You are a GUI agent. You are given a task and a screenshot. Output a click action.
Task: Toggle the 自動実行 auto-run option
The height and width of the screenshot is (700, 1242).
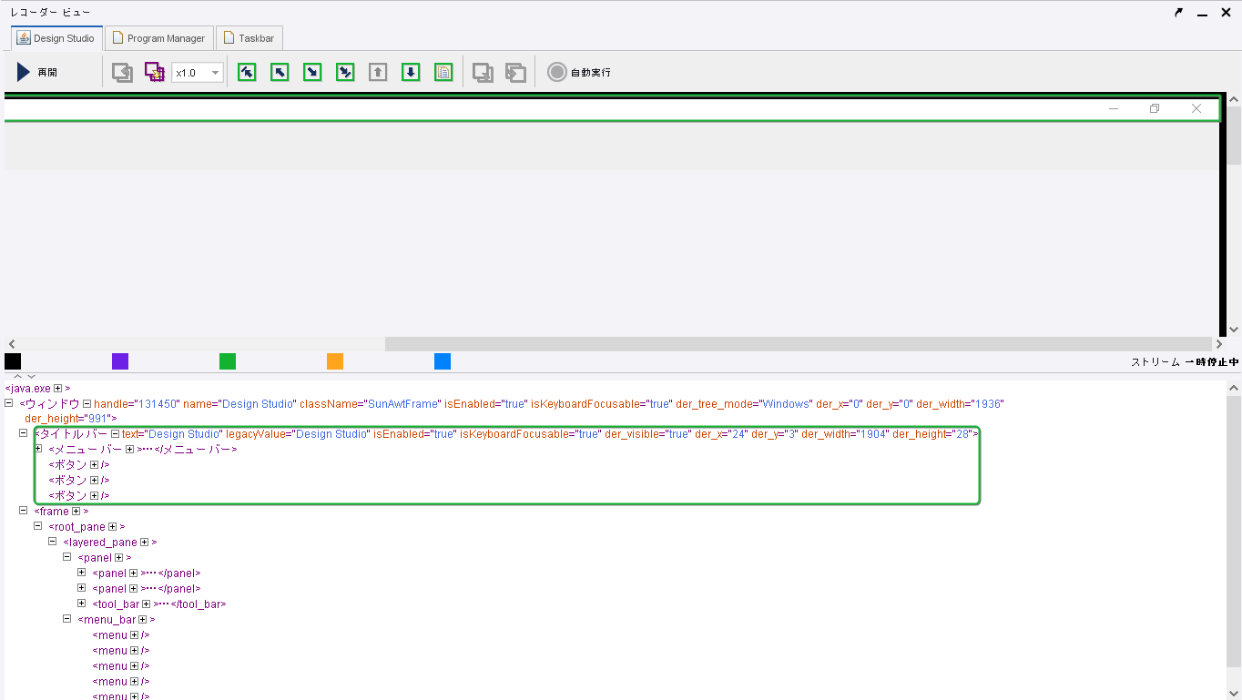(x=579, y=72)
